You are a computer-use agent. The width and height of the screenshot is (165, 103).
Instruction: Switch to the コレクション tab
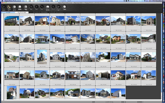click(22, 12)
